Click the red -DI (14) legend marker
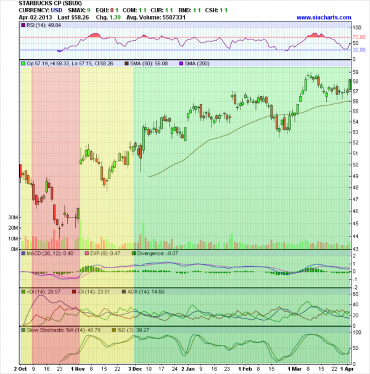Screen dimensions: 370x374 coord(74,291)
